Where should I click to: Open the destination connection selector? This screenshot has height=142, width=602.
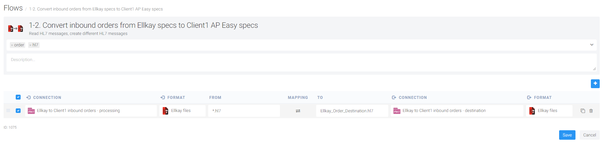[457, 111]
